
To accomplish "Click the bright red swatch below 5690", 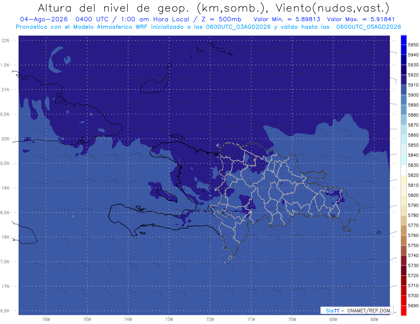I will 403,310.
